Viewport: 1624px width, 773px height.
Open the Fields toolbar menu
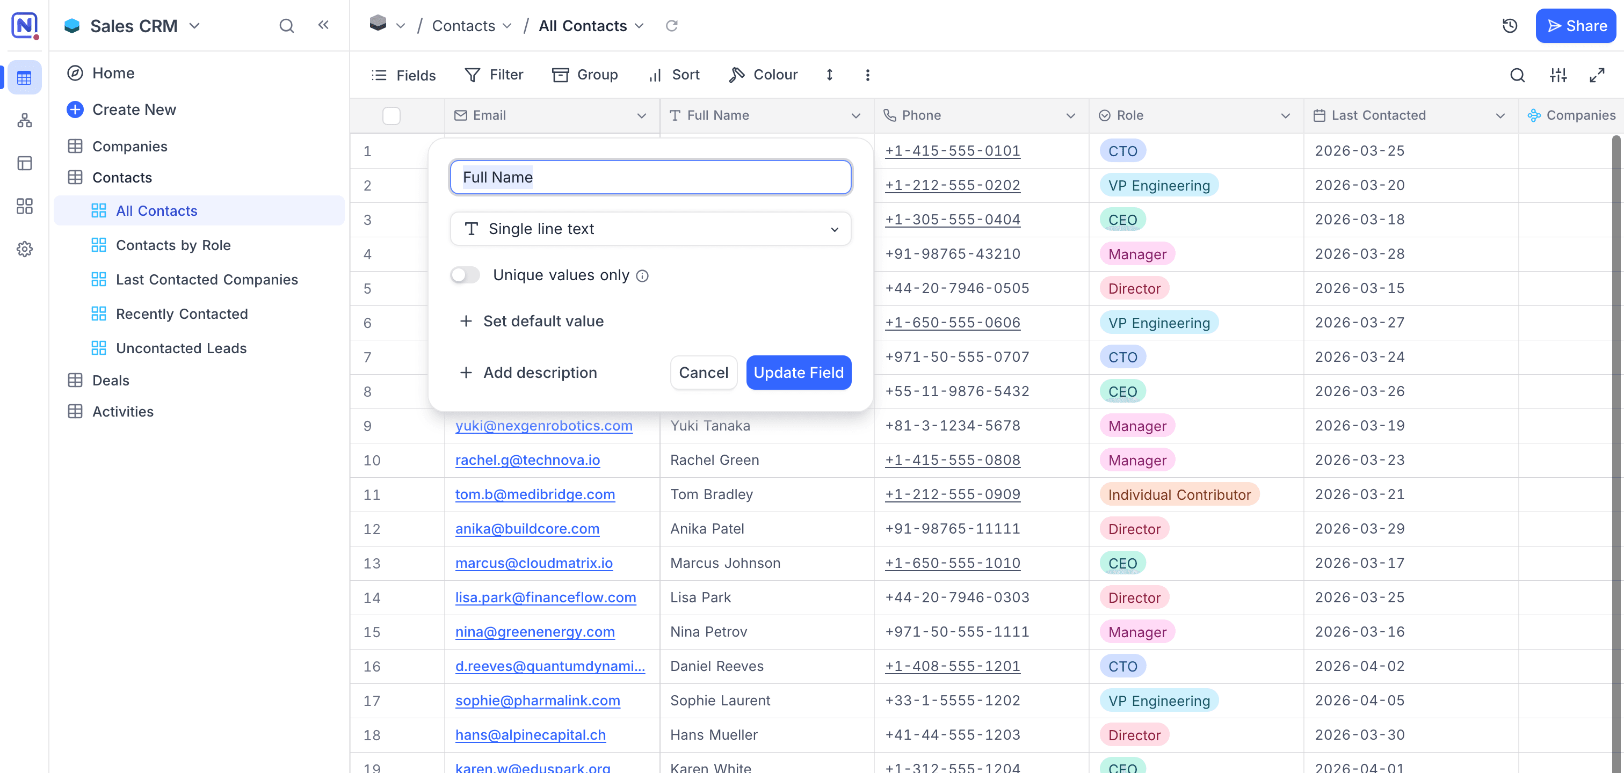(403, 75)
